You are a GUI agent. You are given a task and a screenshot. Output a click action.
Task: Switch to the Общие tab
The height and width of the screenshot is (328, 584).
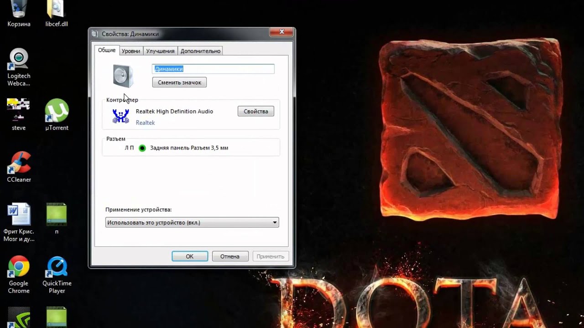point(107,50)
